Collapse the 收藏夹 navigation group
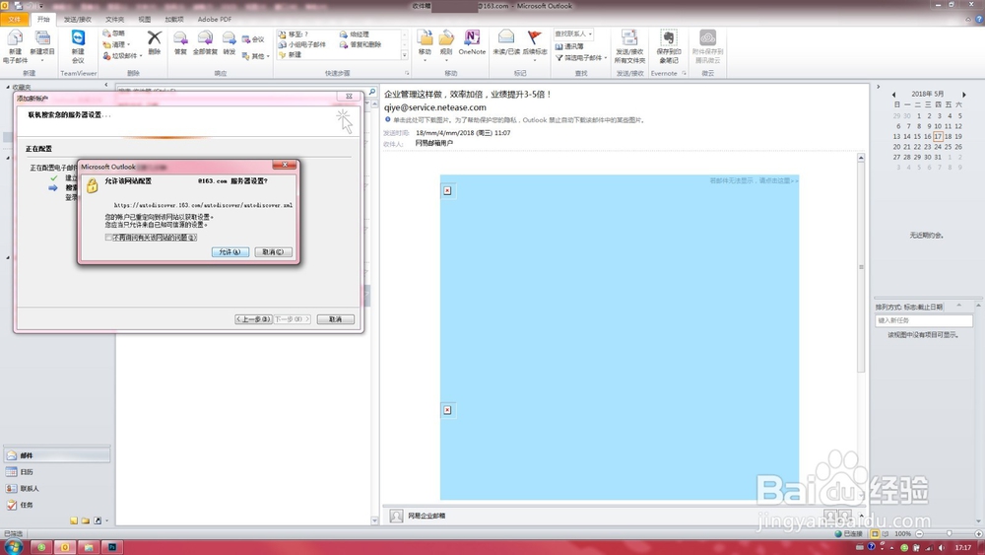The image size is (985, 555). pyautogui.click(x=8, y=88)
